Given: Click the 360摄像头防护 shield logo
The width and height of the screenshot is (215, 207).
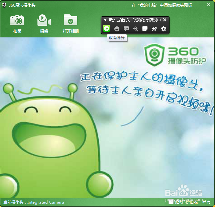Looking at the screenshot, I should point(154,55).
